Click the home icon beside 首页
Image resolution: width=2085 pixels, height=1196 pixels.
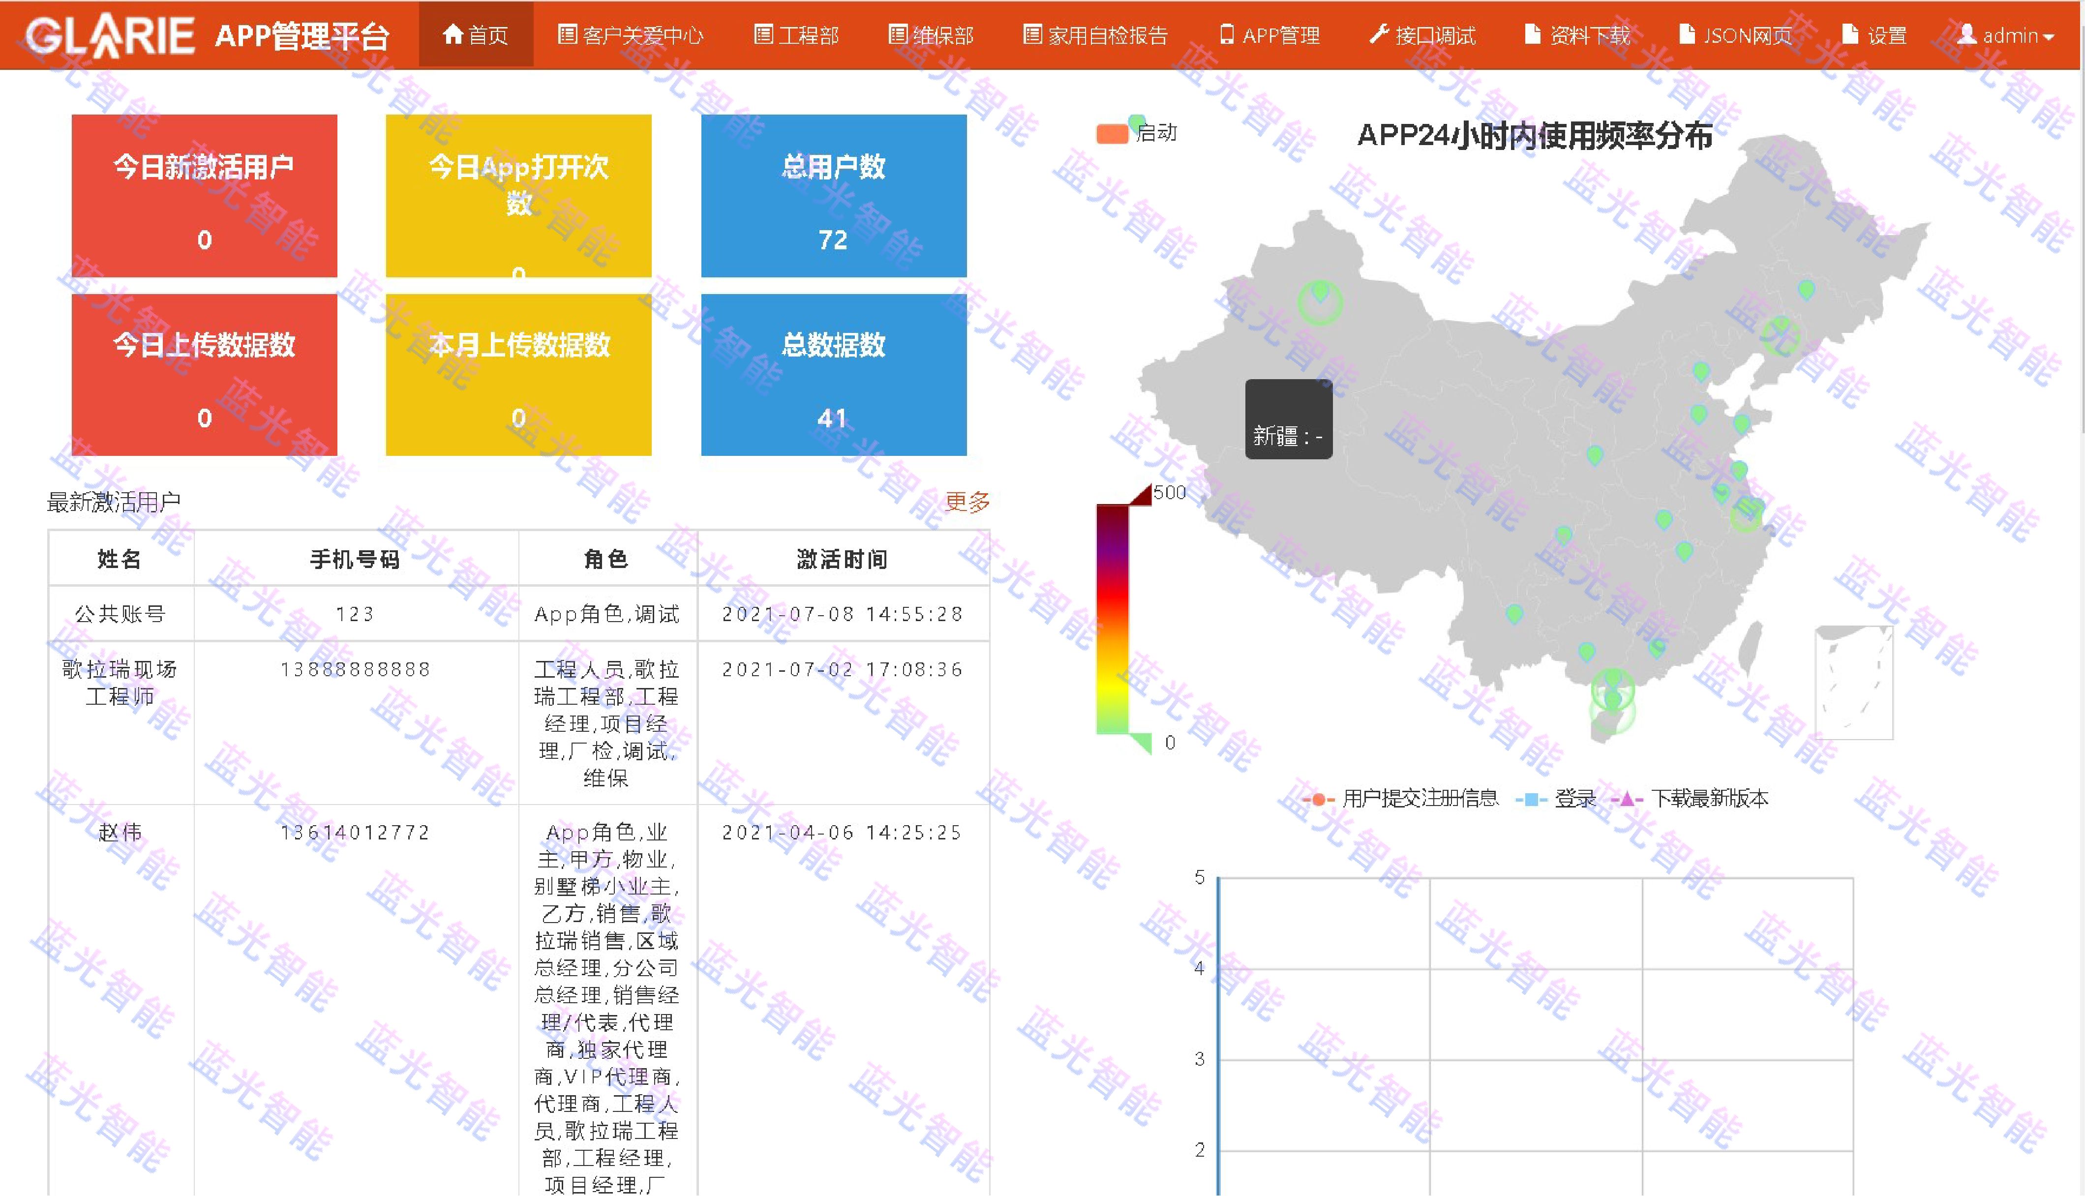click(x=453, y=33)
